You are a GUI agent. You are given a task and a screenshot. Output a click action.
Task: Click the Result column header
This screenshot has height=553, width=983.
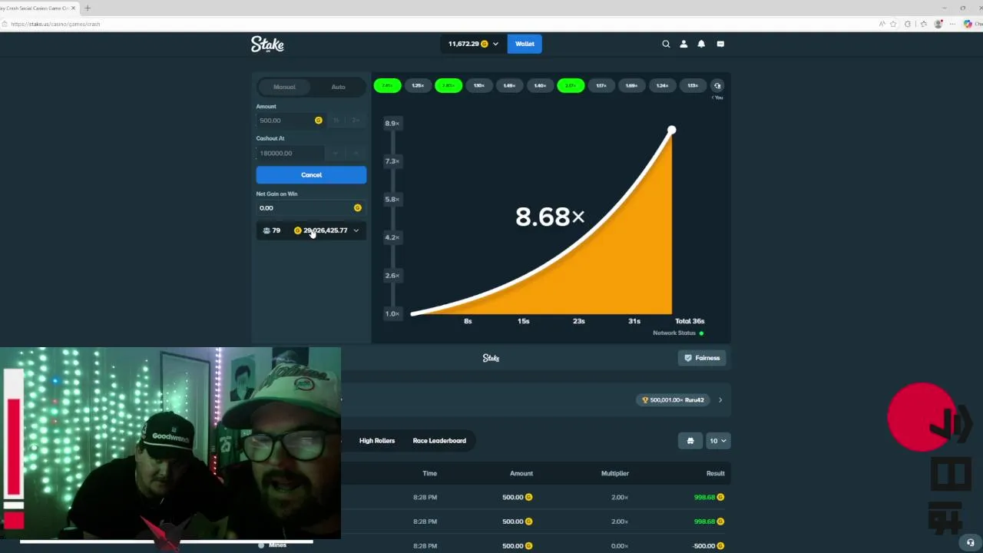pos(715,474)
